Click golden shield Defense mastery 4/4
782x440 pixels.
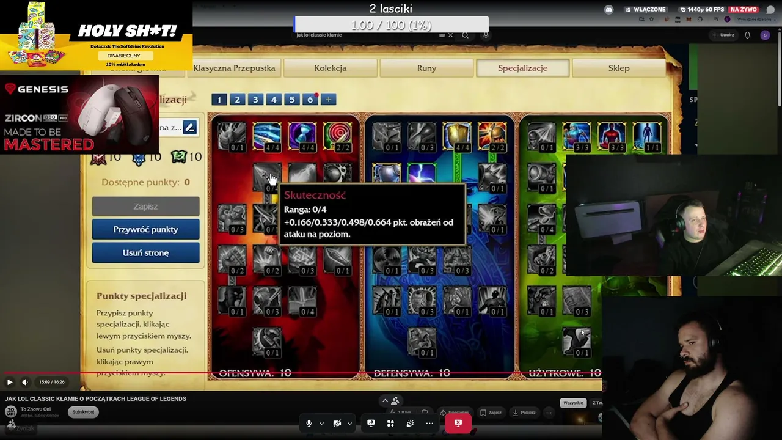(457, 136)
